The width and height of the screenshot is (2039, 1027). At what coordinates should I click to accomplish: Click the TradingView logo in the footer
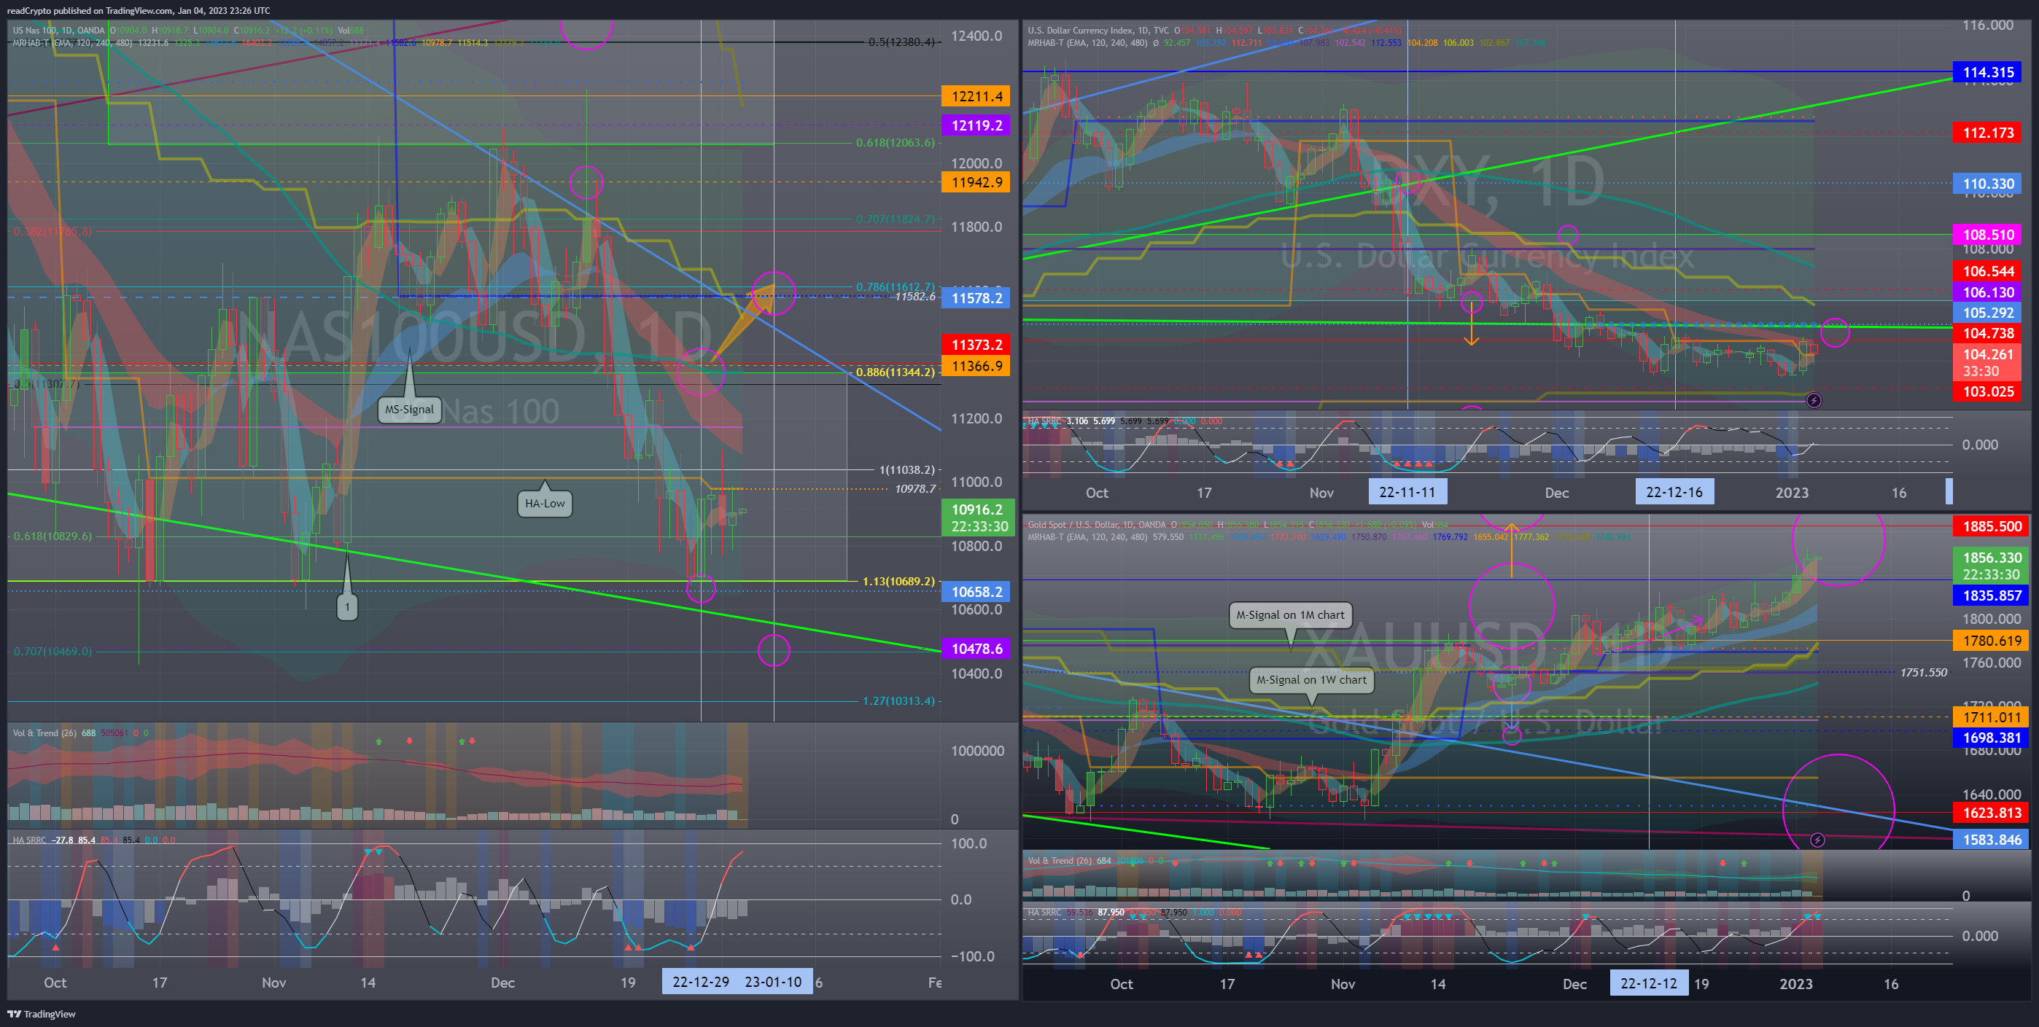click(x=41, y=1014)
